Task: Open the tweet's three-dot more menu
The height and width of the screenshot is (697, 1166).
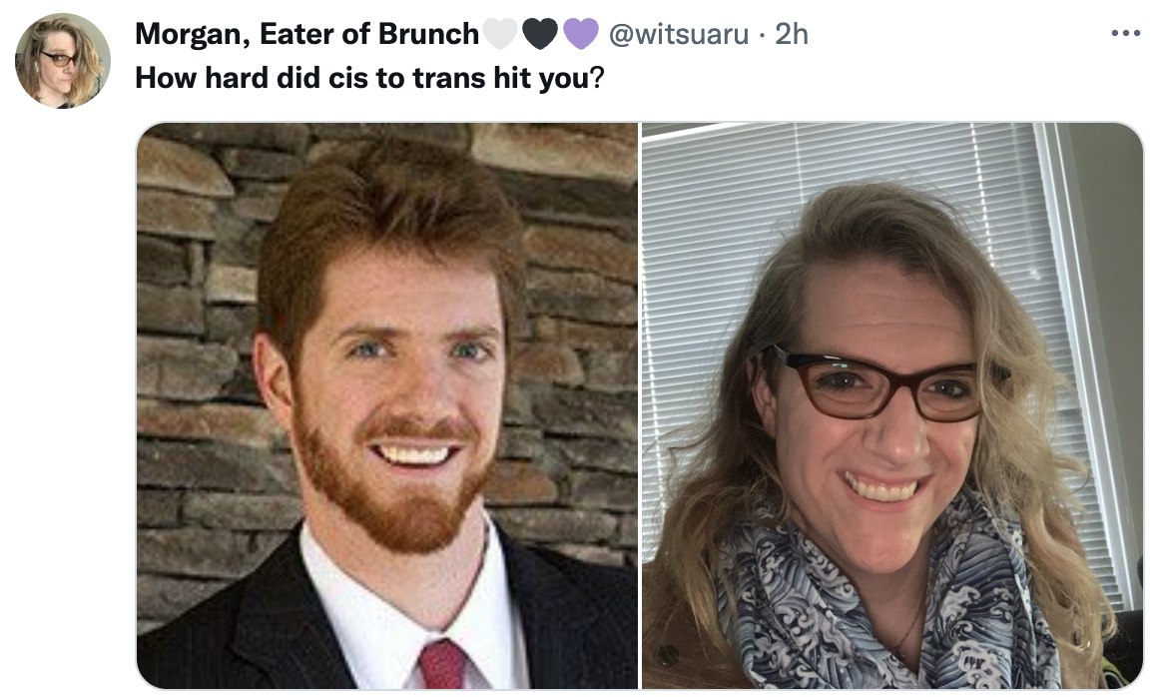Action: pyautogui.click(x=1125, y=34)
